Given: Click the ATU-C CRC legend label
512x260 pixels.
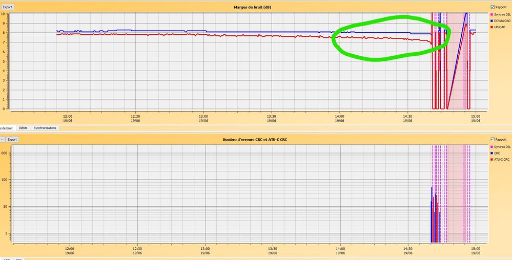Looking at the screenshot, I should pos(502,160).
